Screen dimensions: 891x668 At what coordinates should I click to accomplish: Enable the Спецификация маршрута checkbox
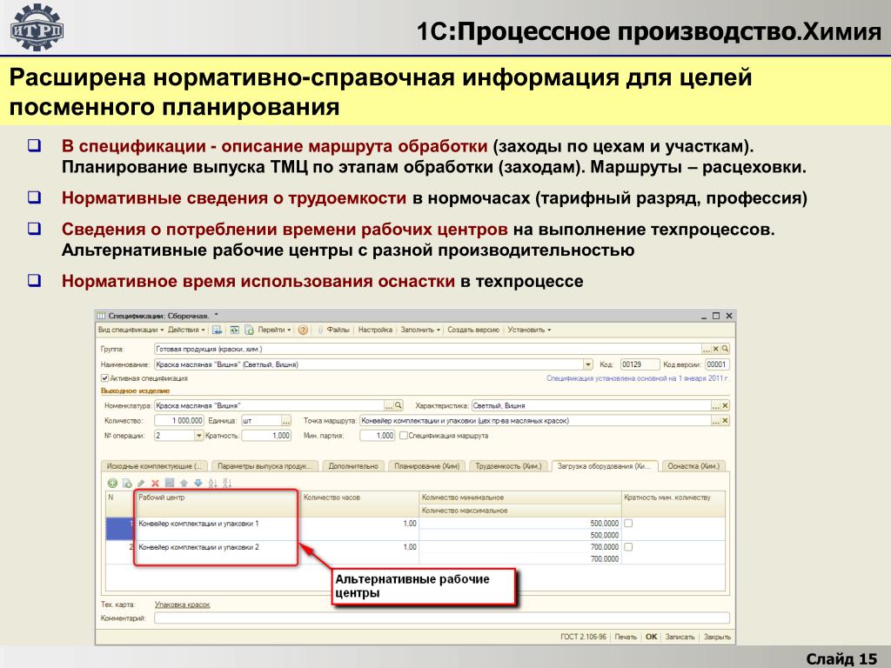pos(404,436)
